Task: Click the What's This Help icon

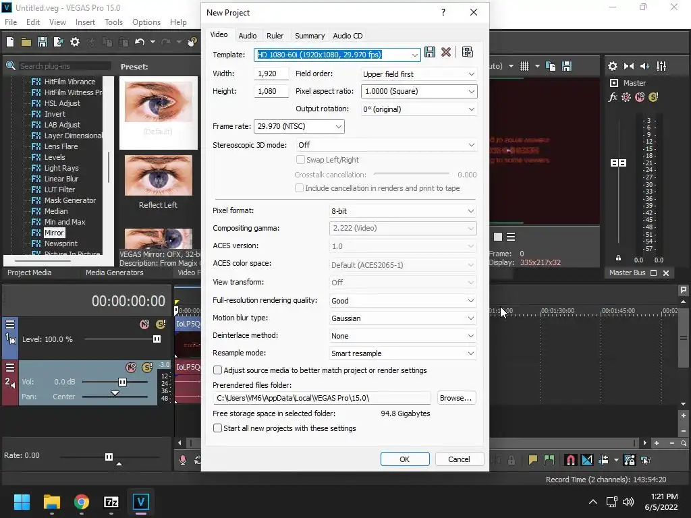Action: point(192,42)
